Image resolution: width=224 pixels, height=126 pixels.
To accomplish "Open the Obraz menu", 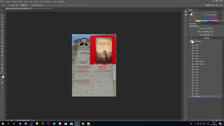I will tap(20, 2).
